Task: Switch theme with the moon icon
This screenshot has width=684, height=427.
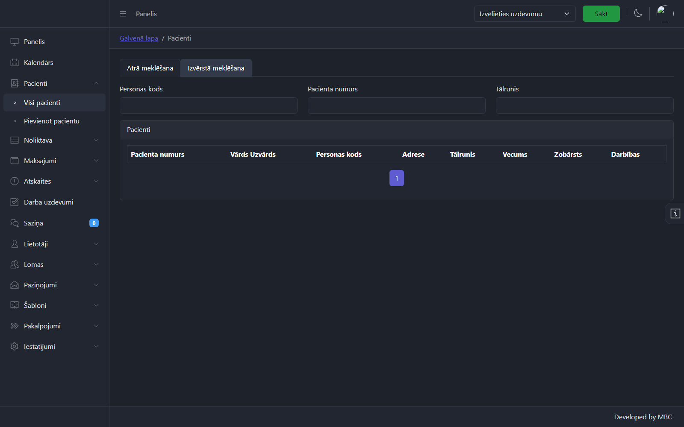Action: pos(638,13)
